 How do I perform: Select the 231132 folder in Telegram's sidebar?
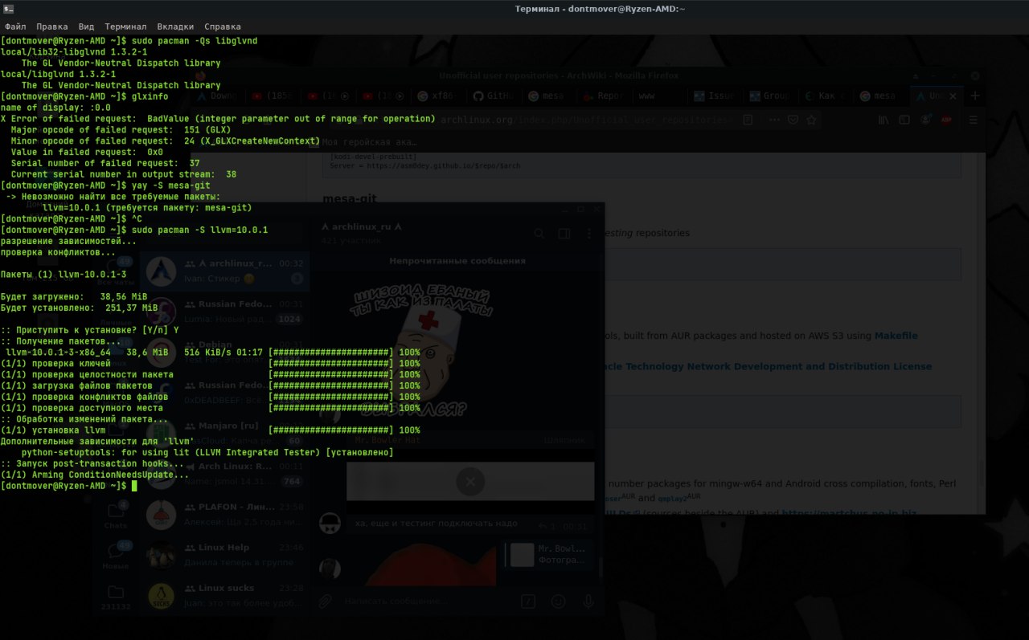pos(116,597)
